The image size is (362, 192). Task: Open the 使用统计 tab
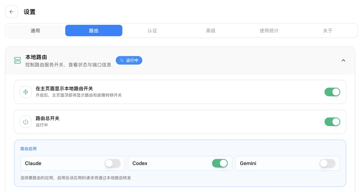point(269,31)
